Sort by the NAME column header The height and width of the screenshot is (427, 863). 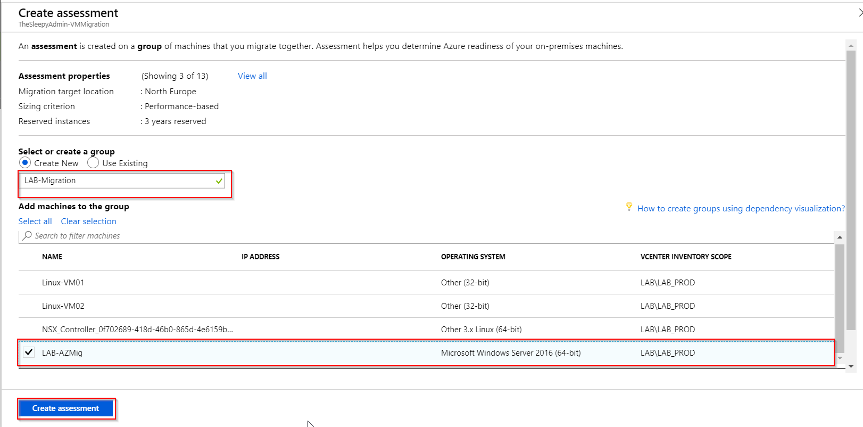(x=52, y=257)
